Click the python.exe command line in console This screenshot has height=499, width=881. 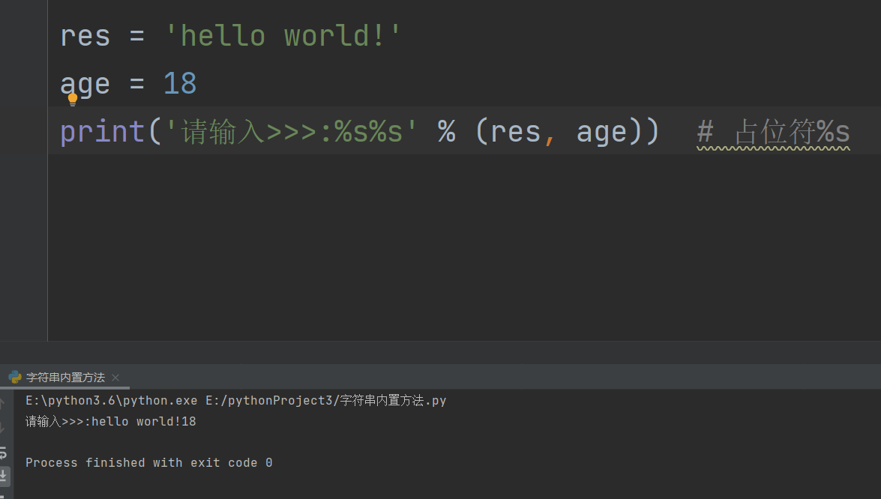pos(236,400)
